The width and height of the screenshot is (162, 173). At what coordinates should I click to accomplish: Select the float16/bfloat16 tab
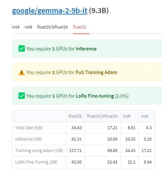[52, 27]
